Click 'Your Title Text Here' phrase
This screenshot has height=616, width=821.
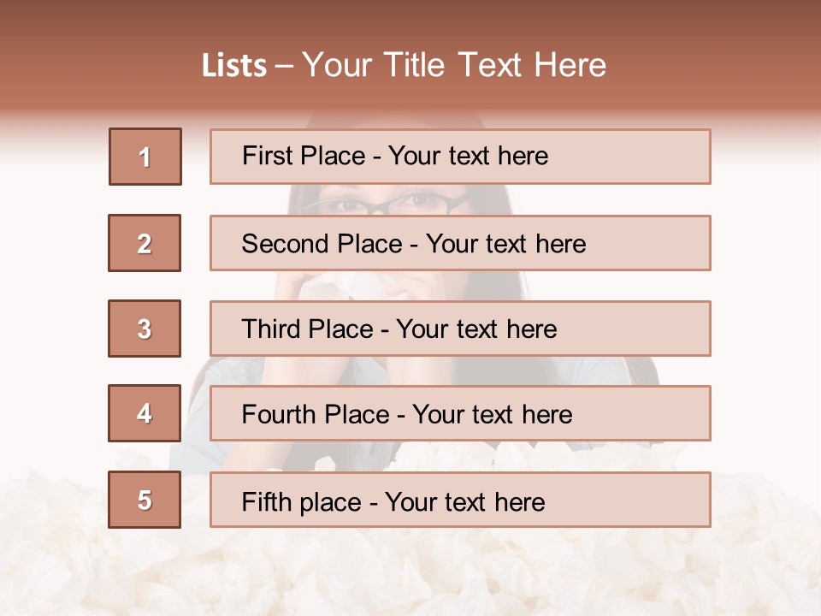tap(454, 65)
